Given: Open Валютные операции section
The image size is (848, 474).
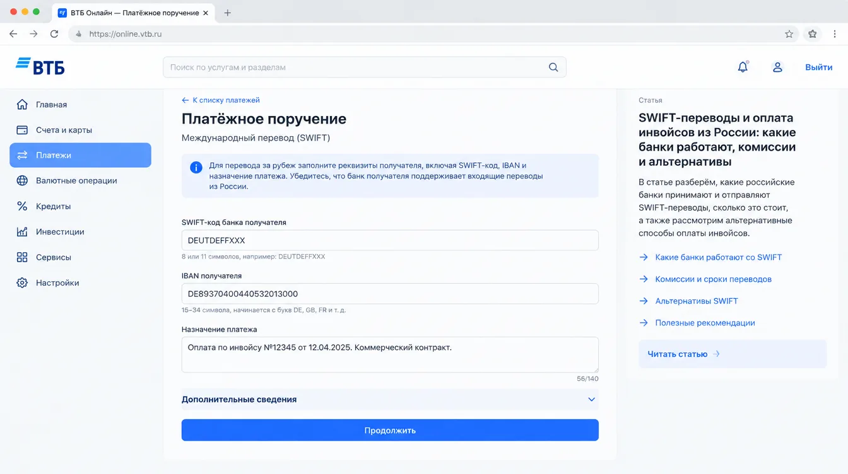Looking at the screenshot, I should click(x=80, y=181).
